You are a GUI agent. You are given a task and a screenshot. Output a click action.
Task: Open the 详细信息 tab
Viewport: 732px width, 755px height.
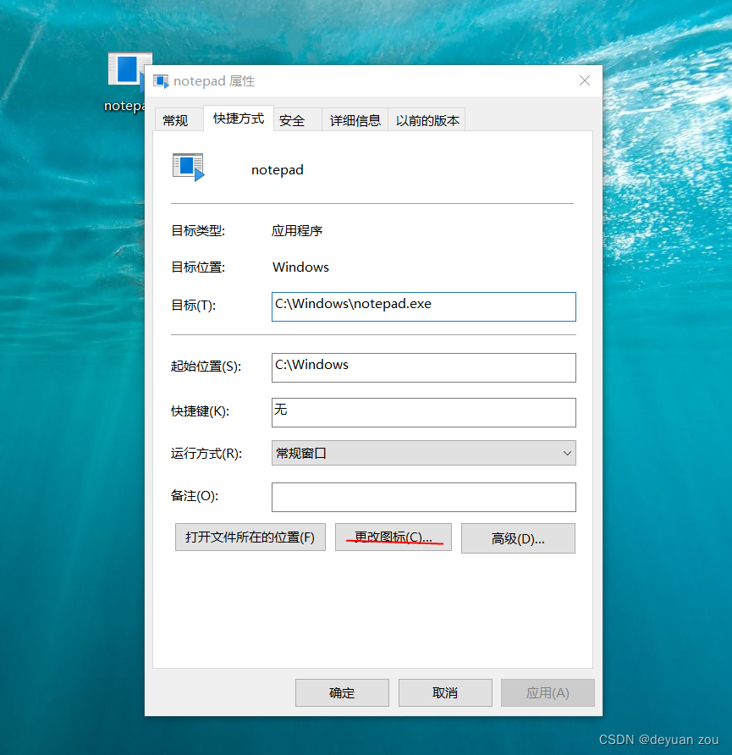pos(355,120)
